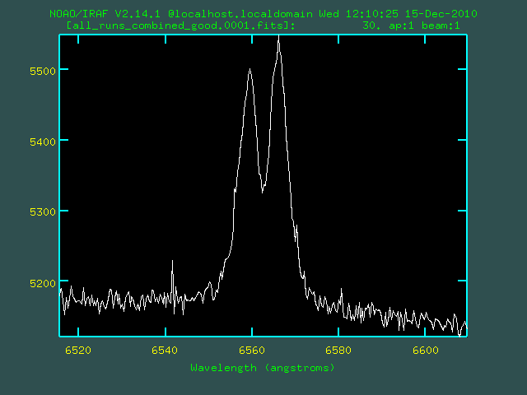Screen dimensions: 527x395
Task: Choose the 6580 x-axis tick label
Action: click(338, 350)
